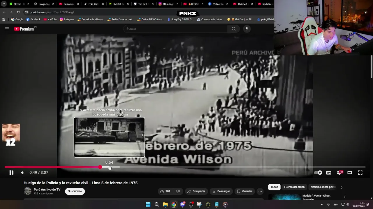This screenshot has height=209, width=373.
Task: Open taskbar volume control
Action: click(348, 204)
